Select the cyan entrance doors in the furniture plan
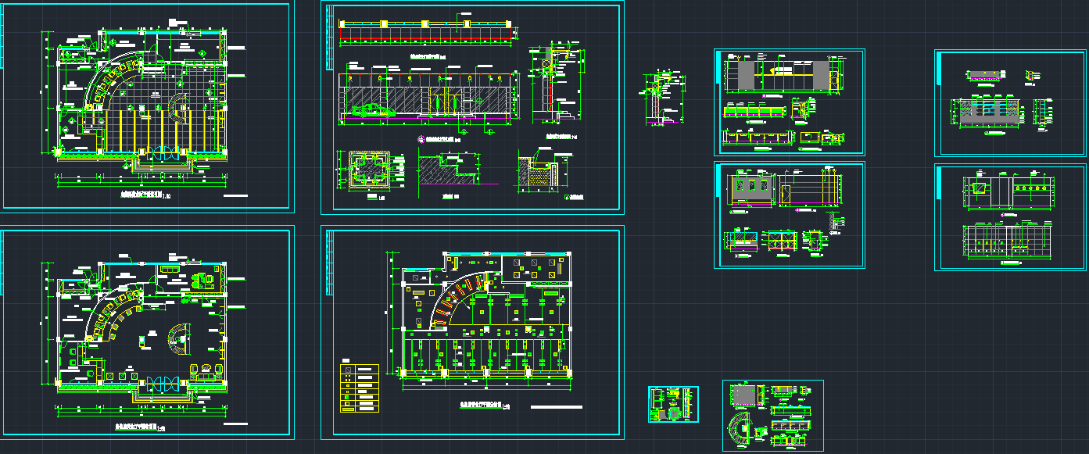 [x=164, y=383]
